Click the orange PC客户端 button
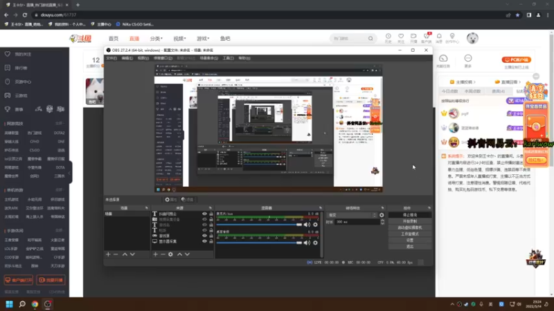The height and width of the screenshot is (311, 554). [517, 59]
